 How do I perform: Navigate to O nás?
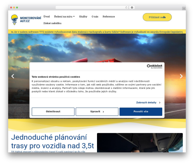point(95,17)
